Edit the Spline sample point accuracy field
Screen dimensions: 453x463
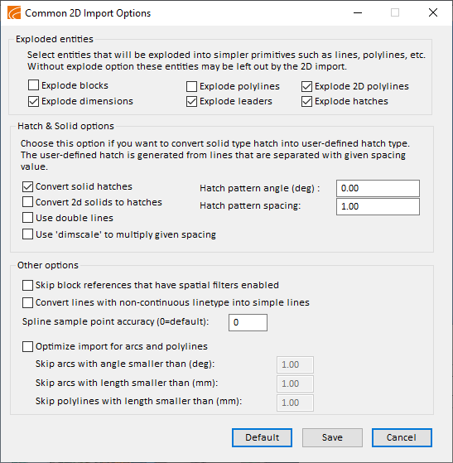(x=248, y=322)
